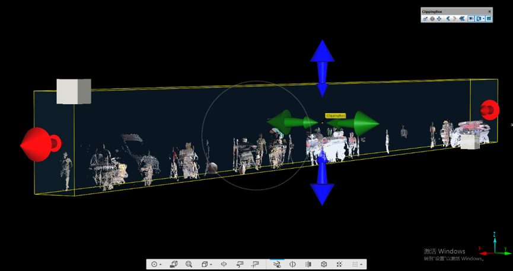The image size is (513, 271).
Task: Toggle the green checkmark apply icon
Action: [489, 19]
